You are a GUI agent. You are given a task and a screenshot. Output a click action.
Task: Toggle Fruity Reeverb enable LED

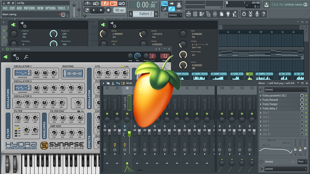[x=306, y=100]
